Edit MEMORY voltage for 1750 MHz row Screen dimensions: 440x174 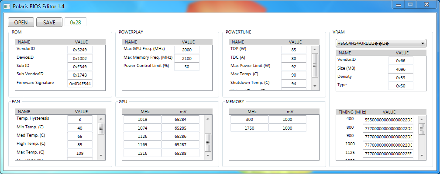click(287, 128)
